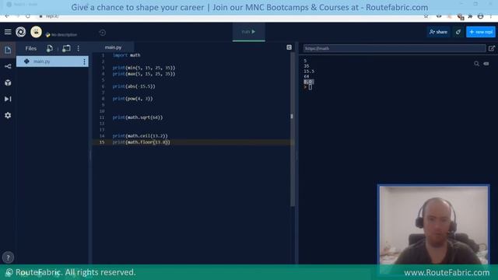Open the user avatar profile
The height and width of the screenshot is (280, 498).
pos(37,32)
